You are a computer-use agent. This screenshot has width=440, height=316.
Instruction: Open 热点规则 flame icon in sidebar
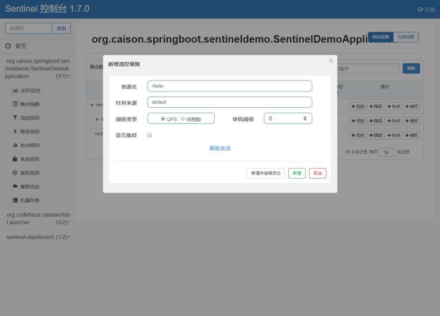click(15, 145)
